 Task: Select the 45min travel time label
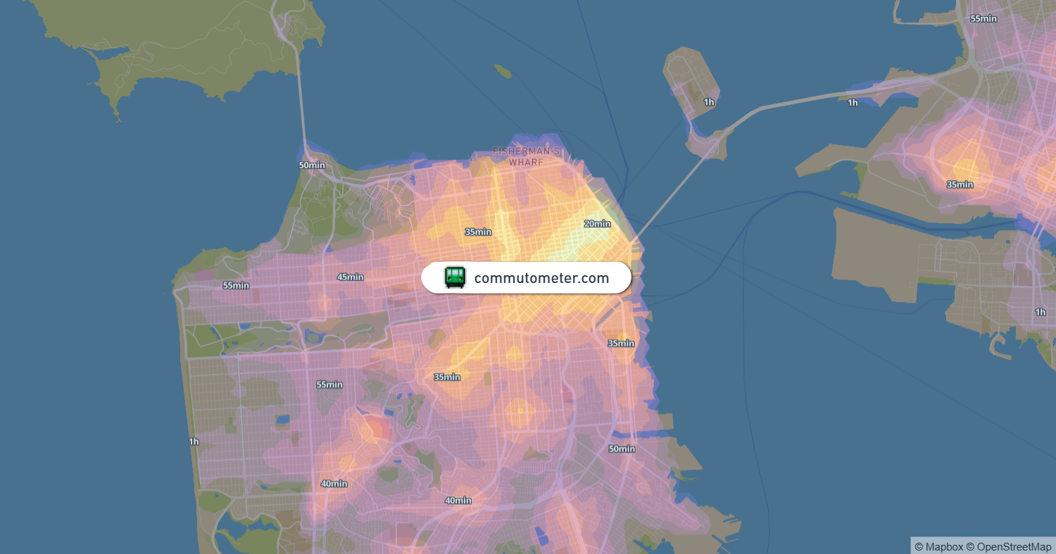click(x=350, y=277)
